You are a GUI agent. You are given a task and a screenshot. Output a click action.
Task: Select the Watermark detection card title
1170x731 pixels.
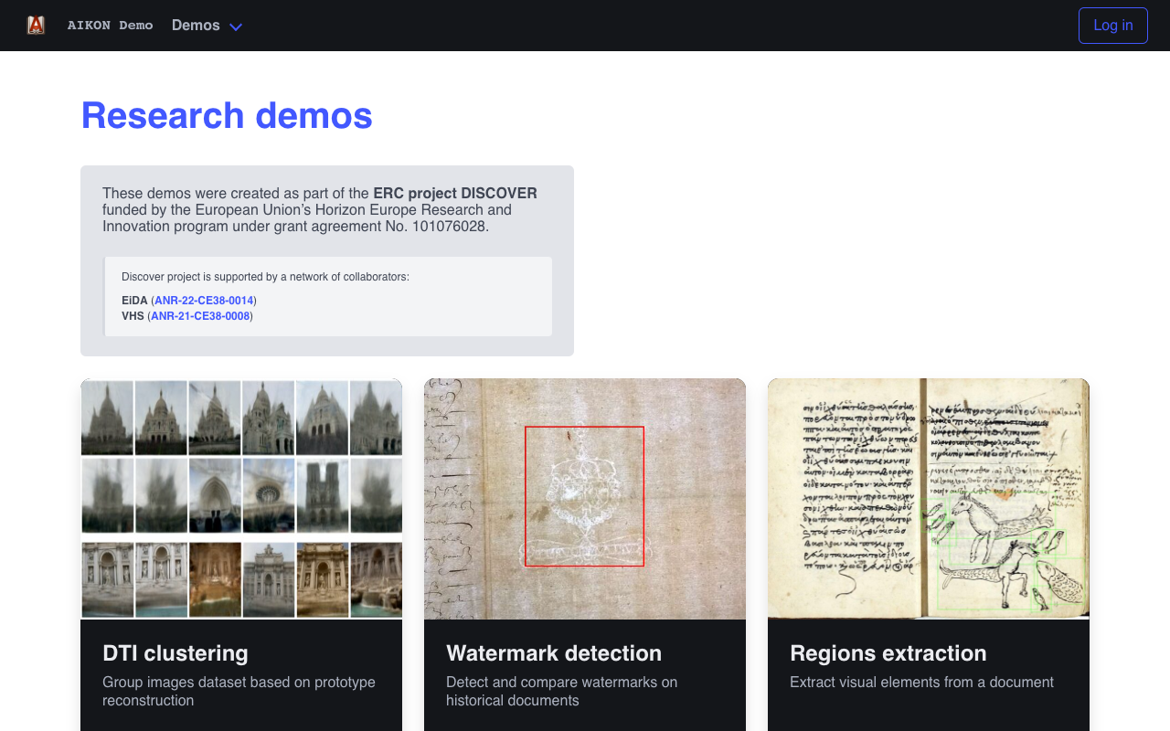(x=554, y=653)
